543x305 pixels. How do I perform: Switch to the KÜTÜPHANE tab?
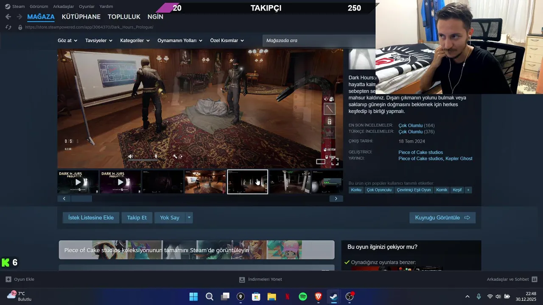(81, 17)
